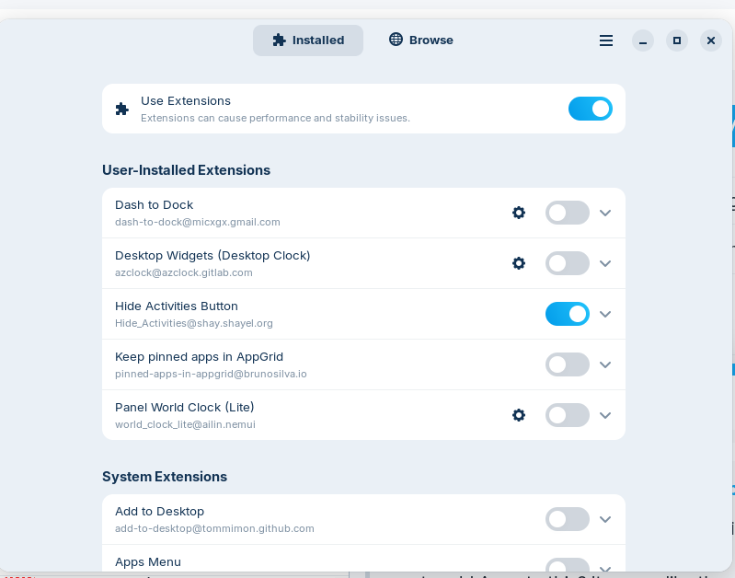Expand Hide Activities Button details
This screenshot has width=735, height=578.
tap(605, 315)
